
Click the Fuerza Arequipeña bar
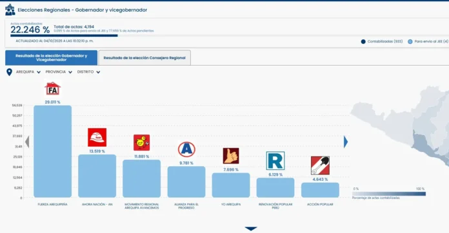pos(53,151)
